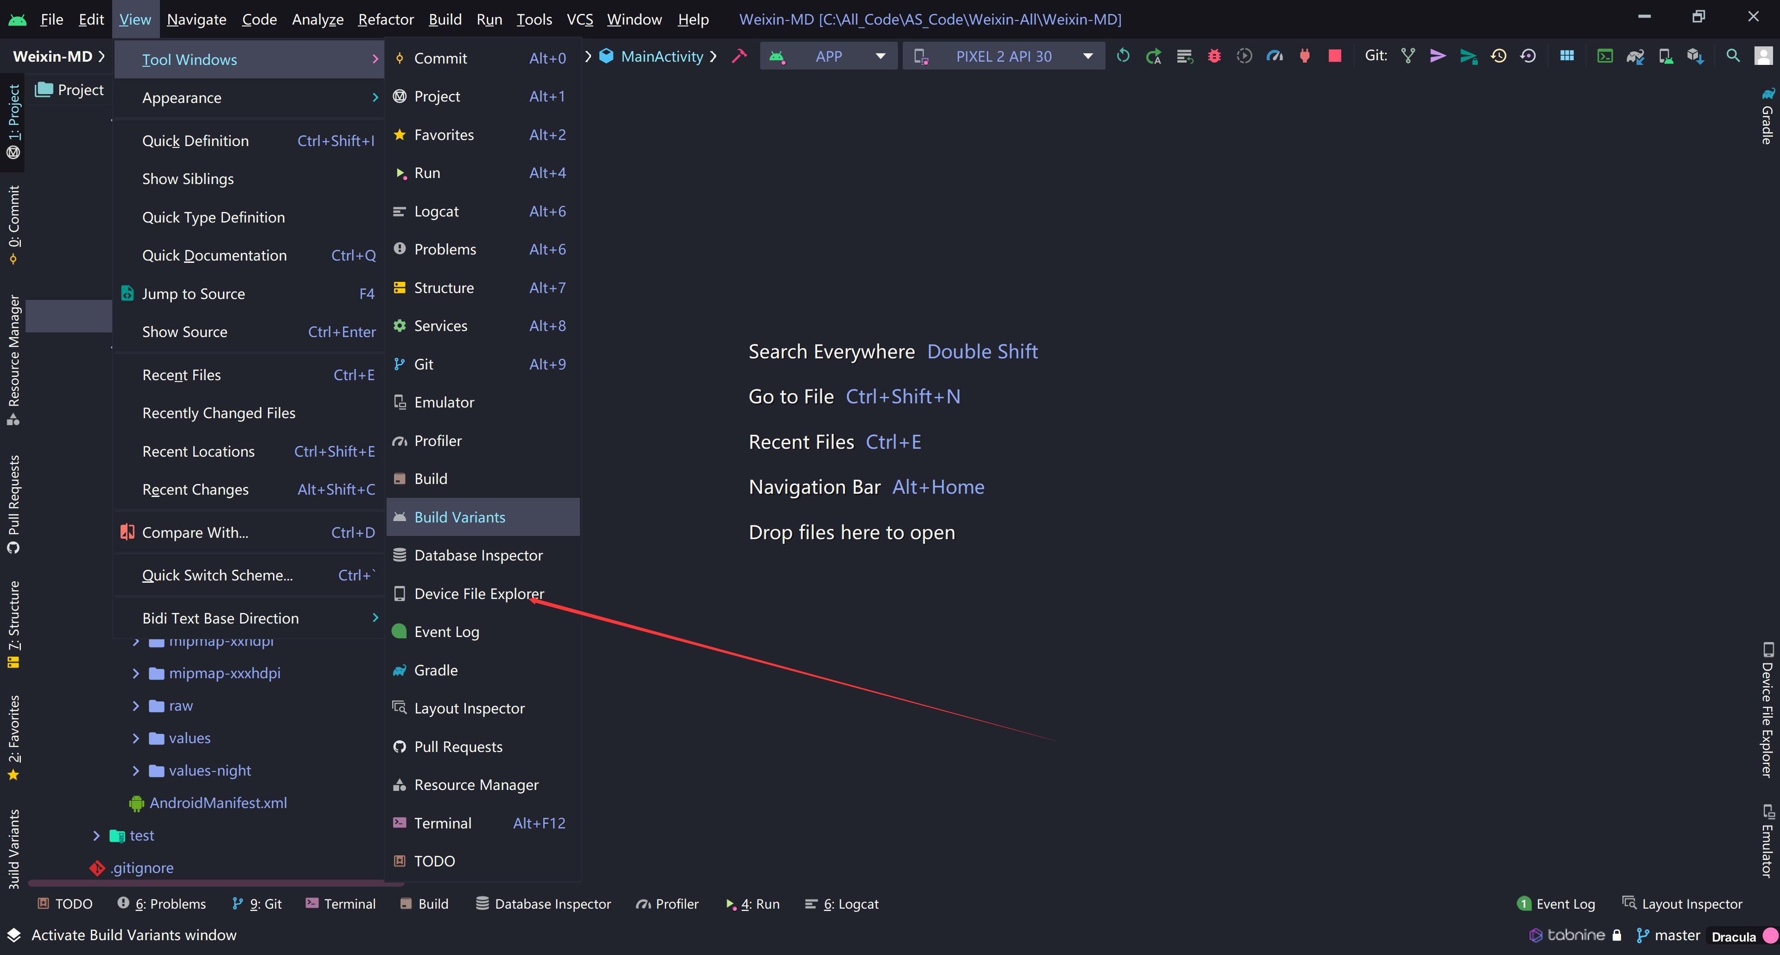The width and height of the screenshot is (1780, 955).
Task: Click the Git show history clock icon
Action: point(1498,56)
